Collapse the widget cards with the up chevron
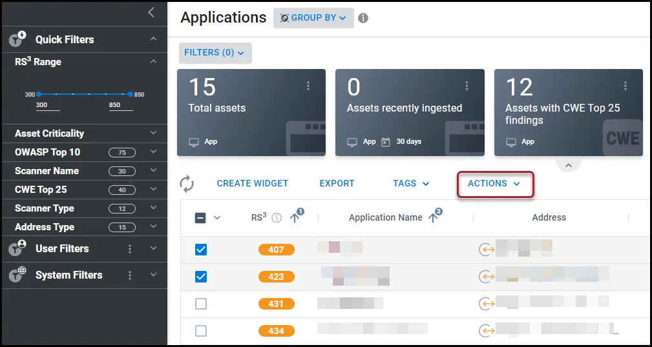The width and height of the screenshot is (652, 347). (569, 165)
